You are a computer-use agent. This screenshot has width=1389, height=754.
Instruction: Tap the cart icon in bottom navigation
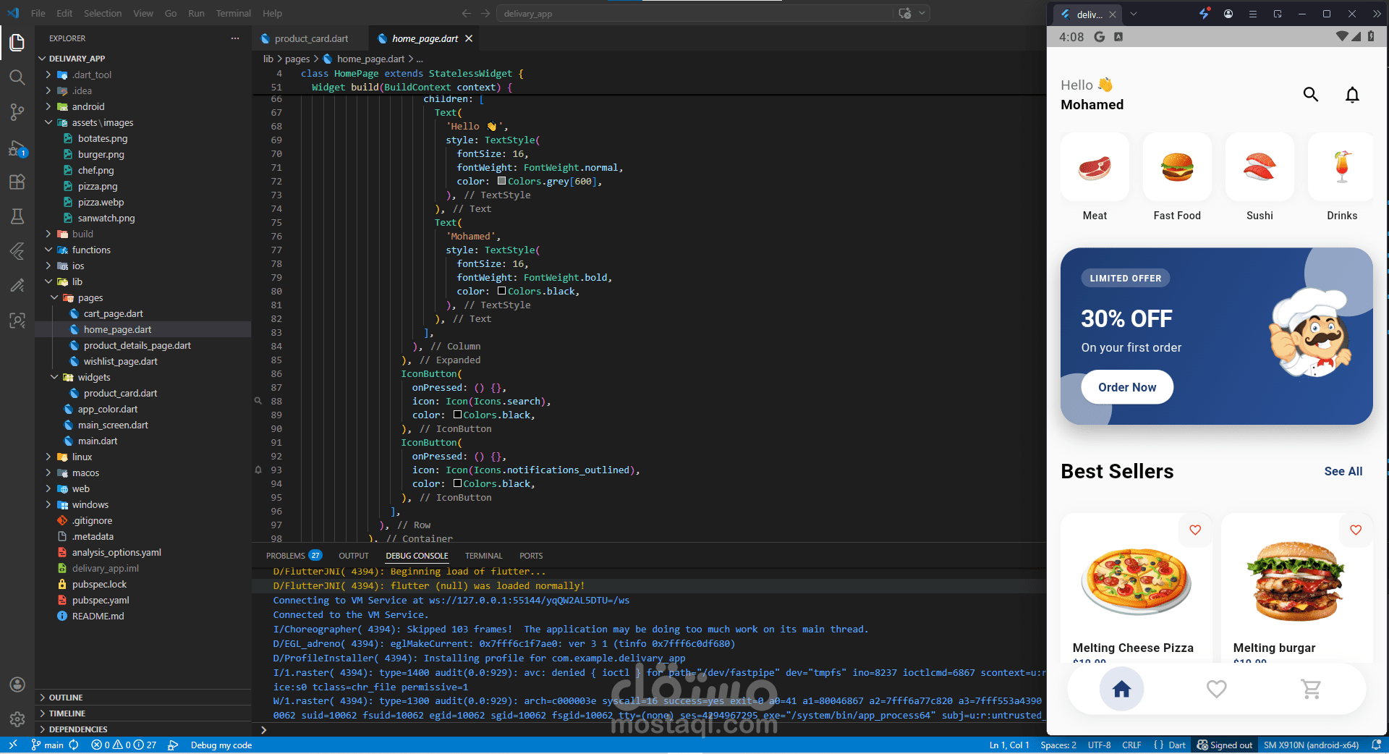(1311, 689)
